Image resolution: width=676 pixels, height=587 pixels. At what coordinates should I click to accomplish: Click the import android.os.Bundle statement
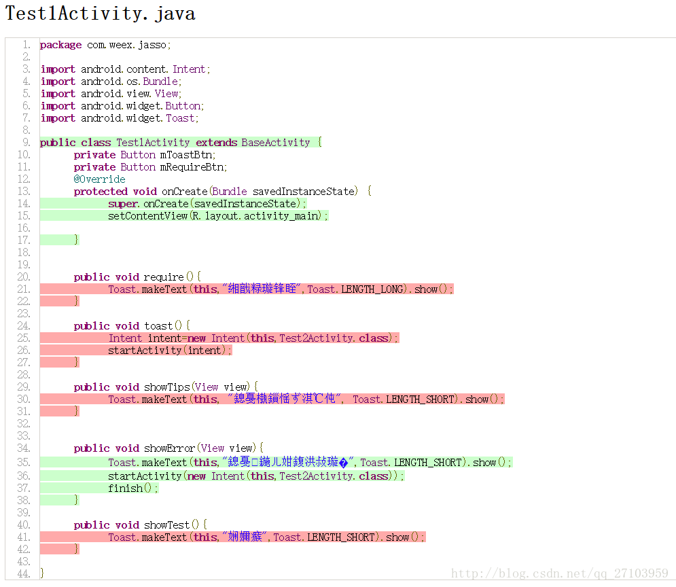coord(111,82)
